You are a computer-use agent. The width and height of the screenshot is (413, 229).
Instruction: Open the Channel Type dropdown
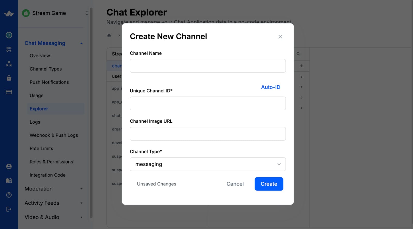click(208, 164)
